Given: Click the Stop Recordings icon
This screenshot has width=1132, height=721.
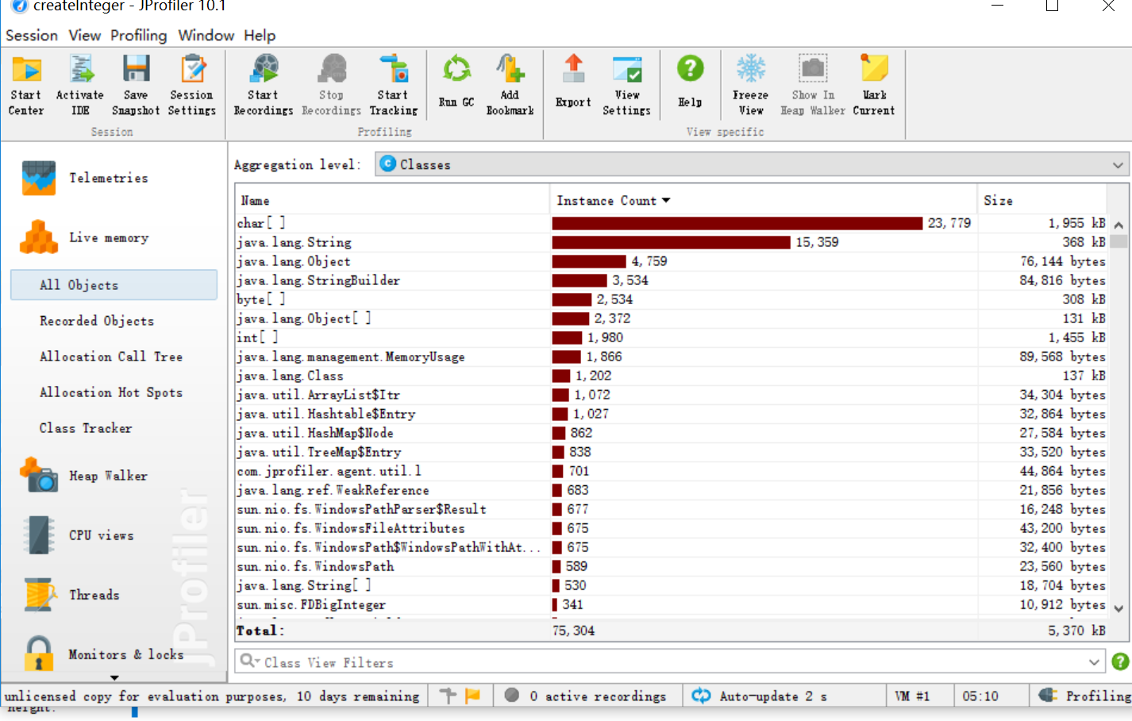Looking at the screenshot, I should point(331,86).
